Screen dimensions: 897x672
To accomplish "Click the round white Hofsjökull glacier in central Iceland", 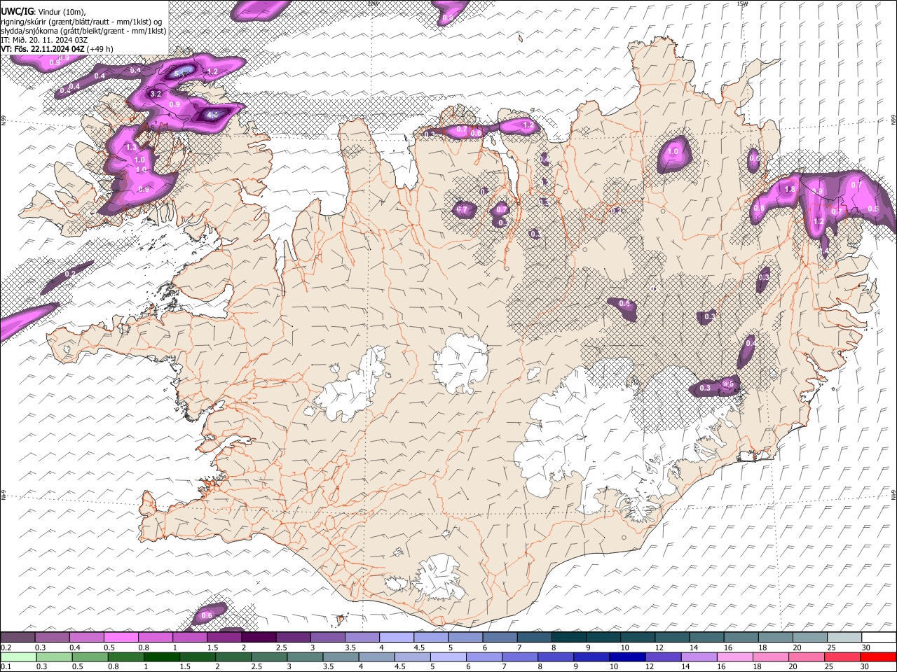I will click(460, 363).
